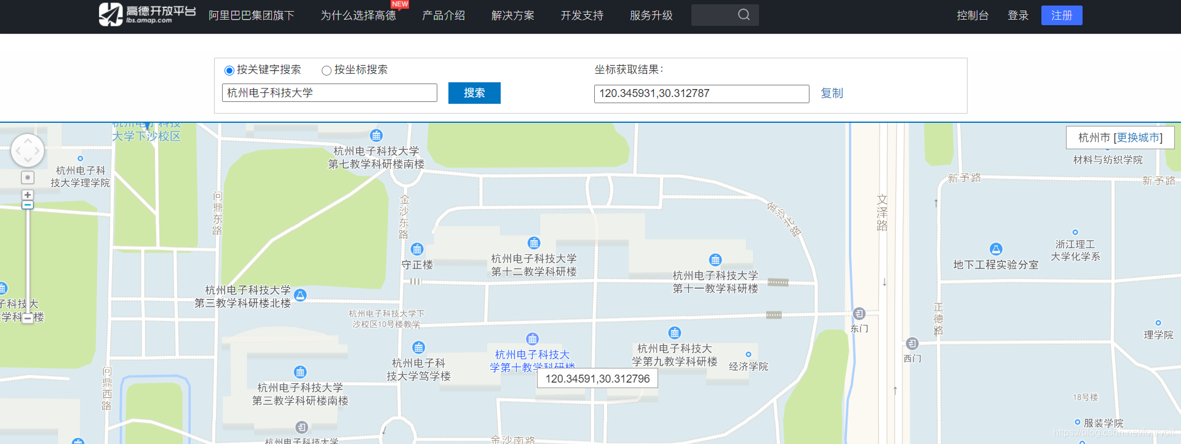
Task: Click the 第十二教学科研楼 marker icon
Action: tap(534, 243)
